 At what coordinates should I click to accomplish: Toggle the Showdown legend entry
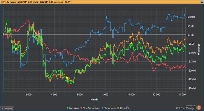pos(109,108)
